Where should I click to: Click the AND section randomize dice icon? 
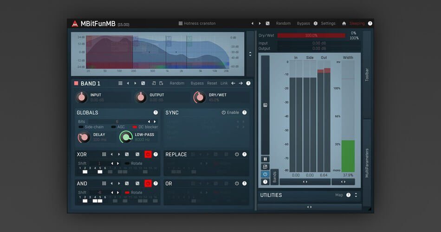pos(126,184)
